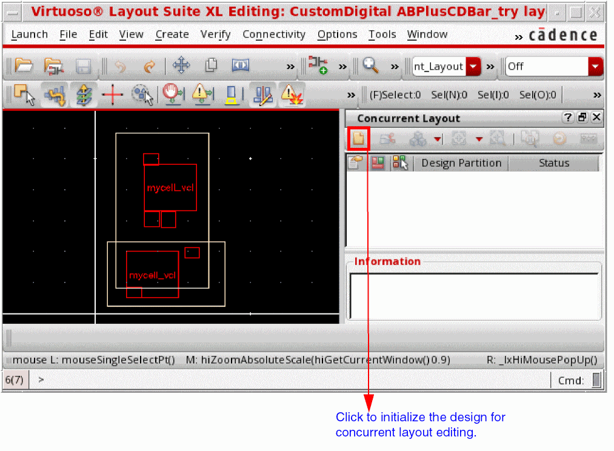The width and height of the screenshot is (614, 451).
Task: Click the yellow highlight marker icon
Action: click(232, 95)
